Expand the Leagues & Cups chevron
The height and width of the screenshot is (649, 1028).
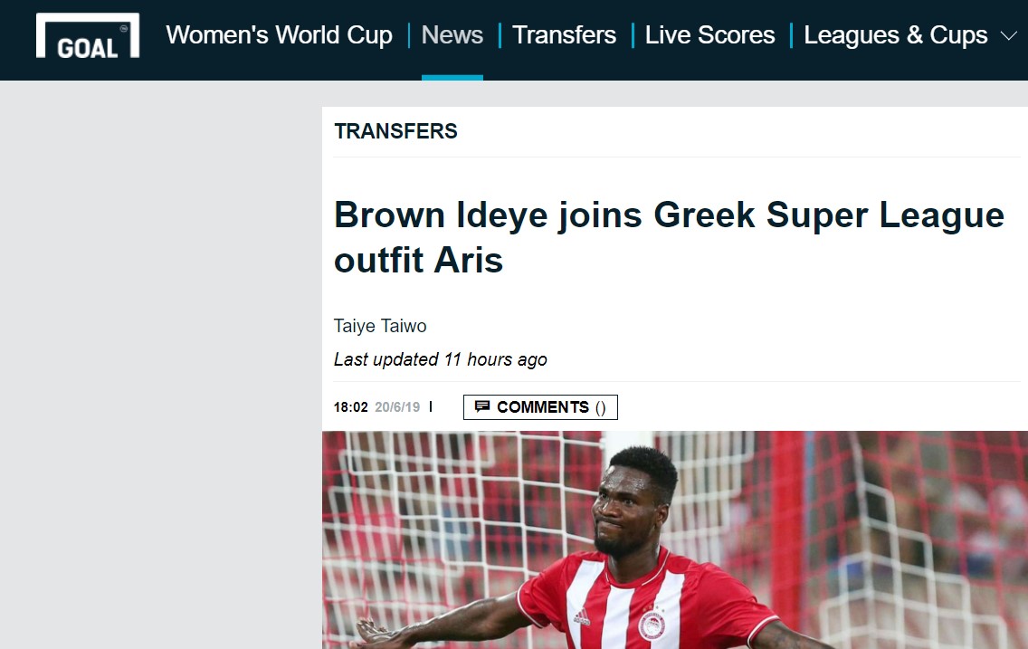[x=1009, y=35]
